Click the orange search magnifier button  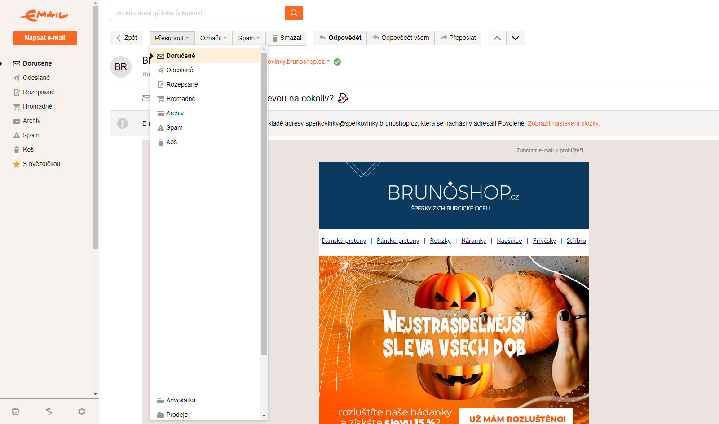294,13
